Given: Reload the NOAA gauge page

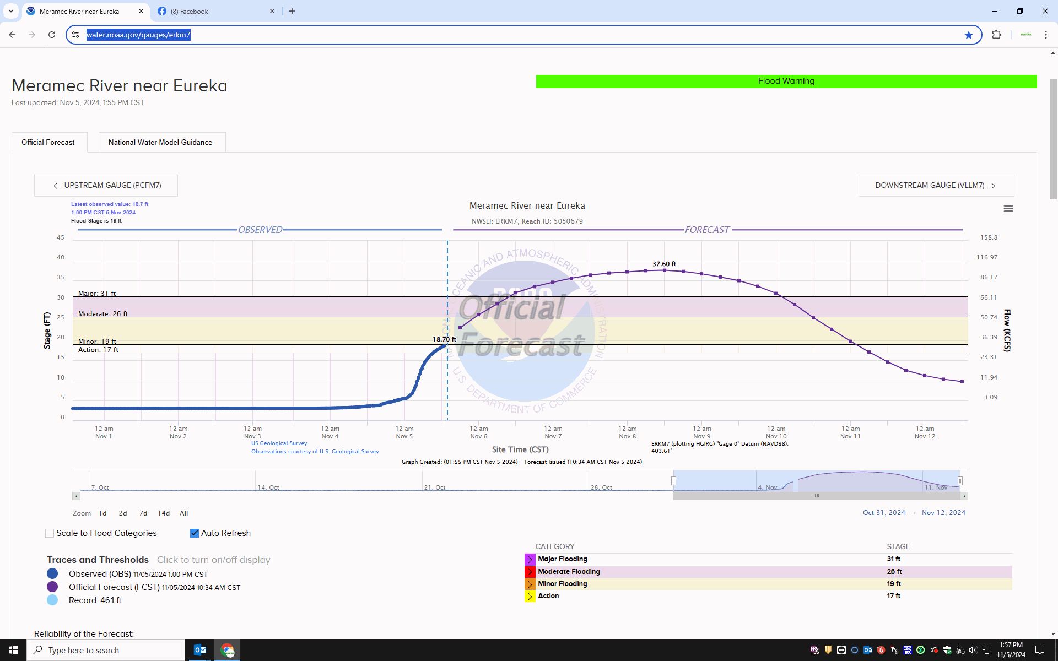Looking at the screenshot, I should pos(52,35).
